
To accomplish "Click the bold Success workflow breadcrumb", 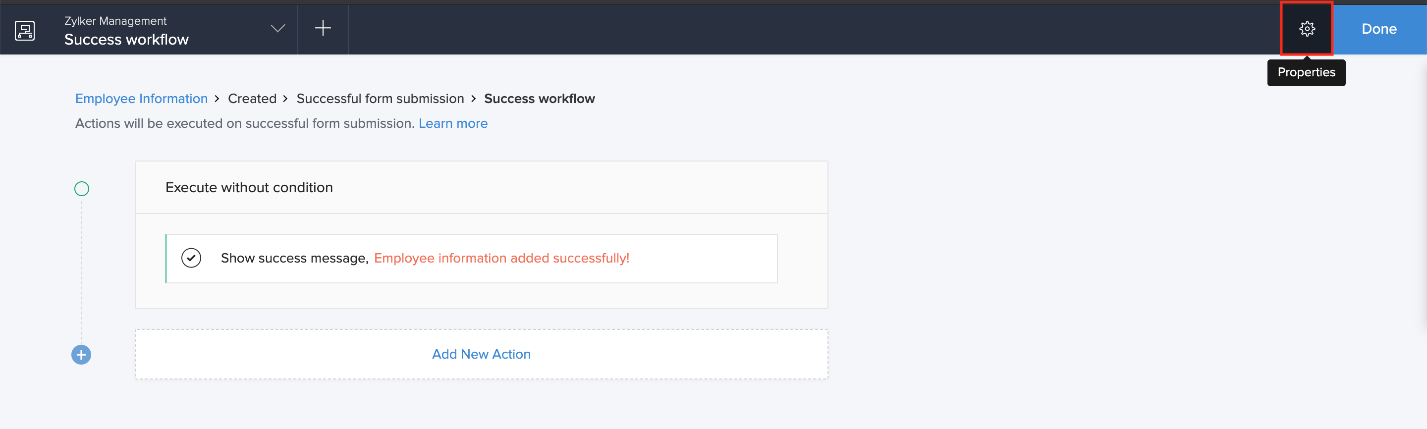I will [x=539, y=99].
